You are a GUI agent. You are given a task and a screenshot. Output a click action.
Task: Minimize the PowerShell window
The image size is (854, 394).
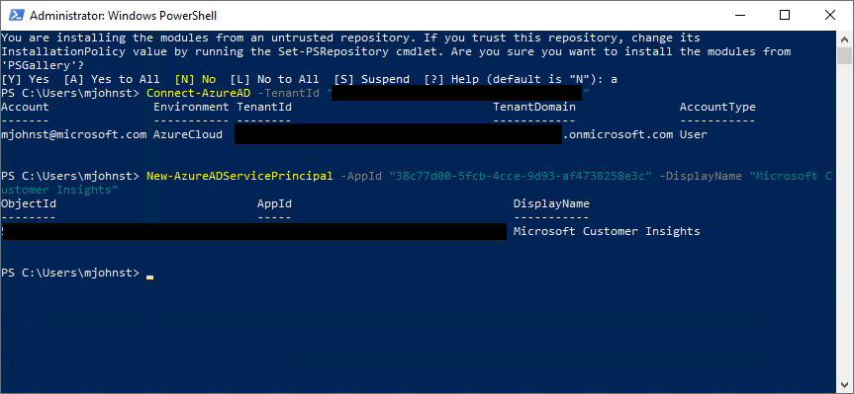point(740,15)
